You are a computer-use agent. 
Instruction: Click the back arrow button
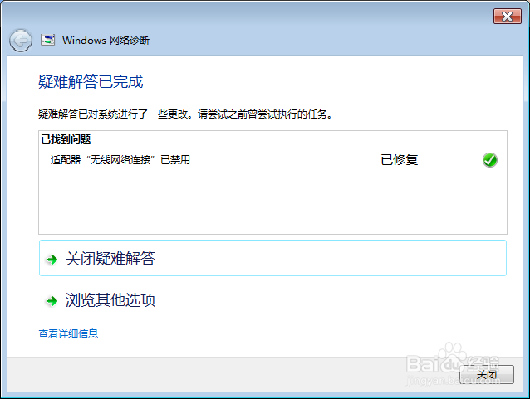coord(21,41)
